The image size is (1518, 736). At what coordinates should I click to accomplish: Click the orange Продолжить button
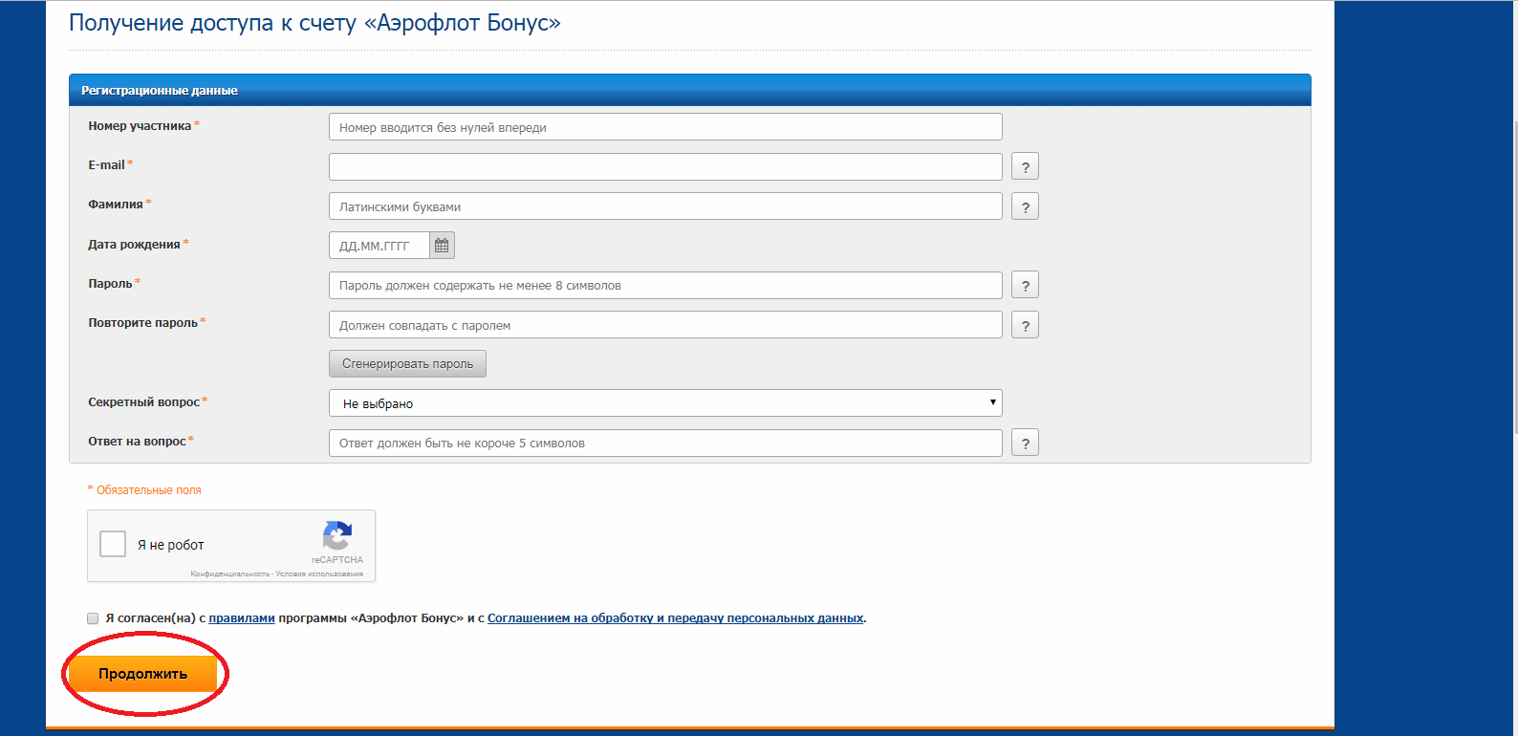[x=143, y=674]
